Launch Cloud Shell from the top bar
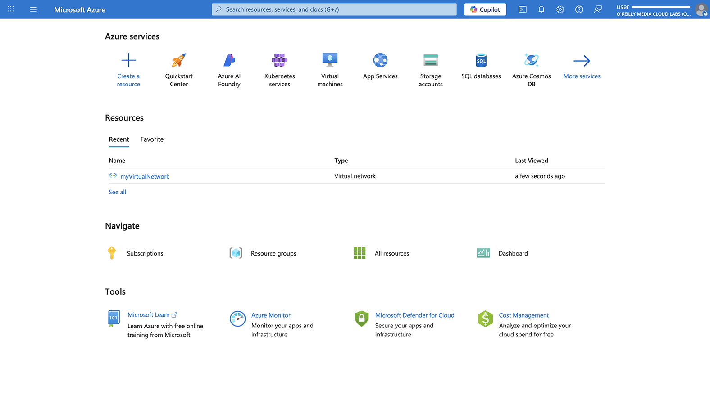The height and width of the screenshot is (399, 710). [x=523, y=9]
